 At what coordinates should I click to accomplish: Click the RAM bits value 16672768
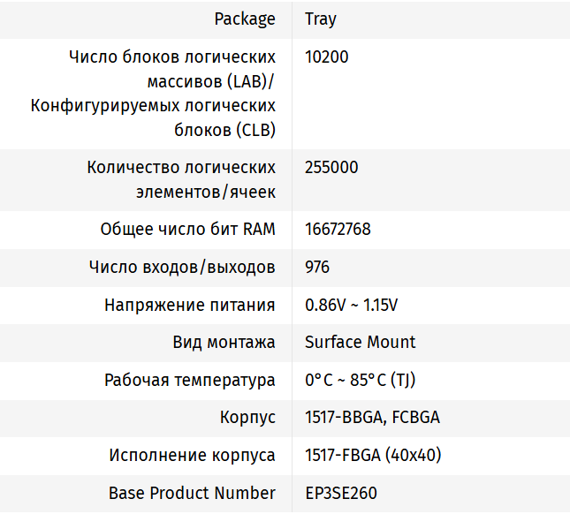[x=338, y=229]
